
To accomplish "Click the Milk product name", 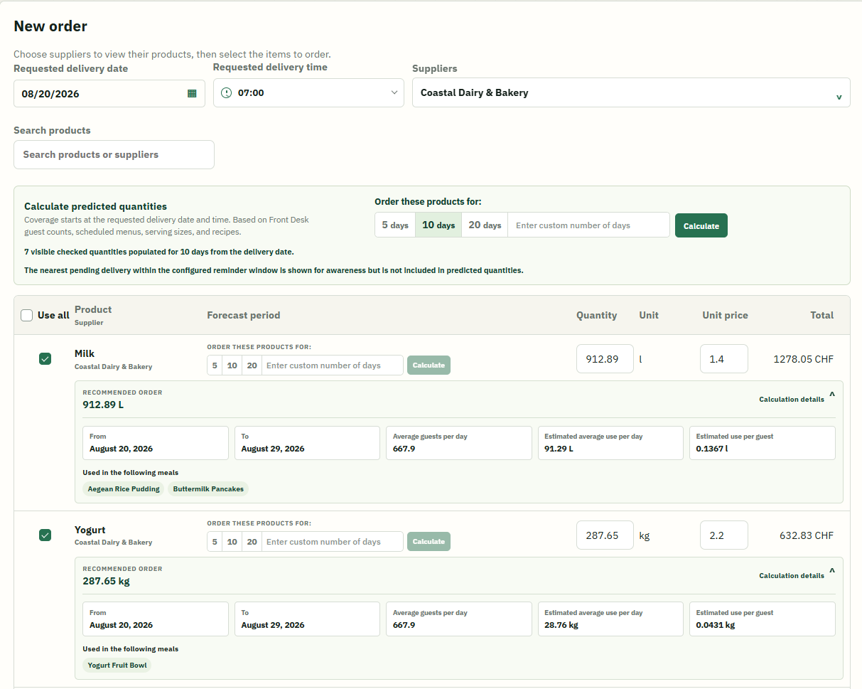I will coord(85,353).
